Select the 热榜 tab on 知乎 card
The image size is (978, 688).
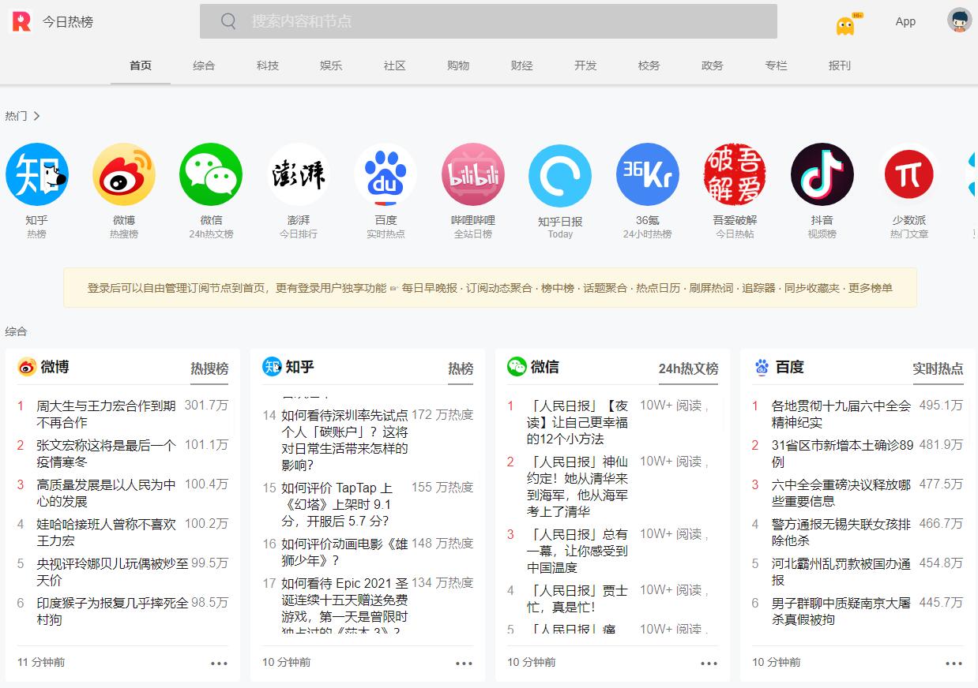pyautogui.click(x=461, y=368)
